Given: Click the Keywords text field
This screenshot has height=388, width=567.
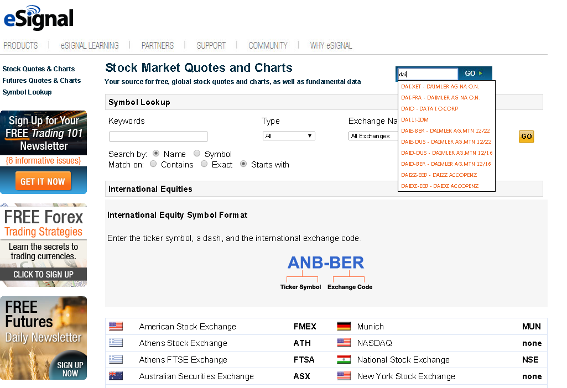Looking at the screenshot, I should point(158,137).
